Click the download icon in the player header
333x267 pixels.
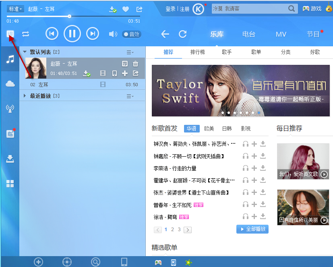point(113,9)
